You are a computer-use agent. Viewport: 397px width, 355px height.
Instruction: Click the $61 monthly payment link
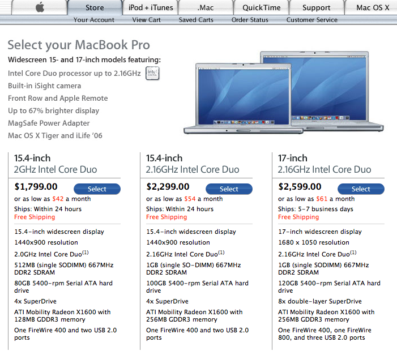tap(322, 199)
